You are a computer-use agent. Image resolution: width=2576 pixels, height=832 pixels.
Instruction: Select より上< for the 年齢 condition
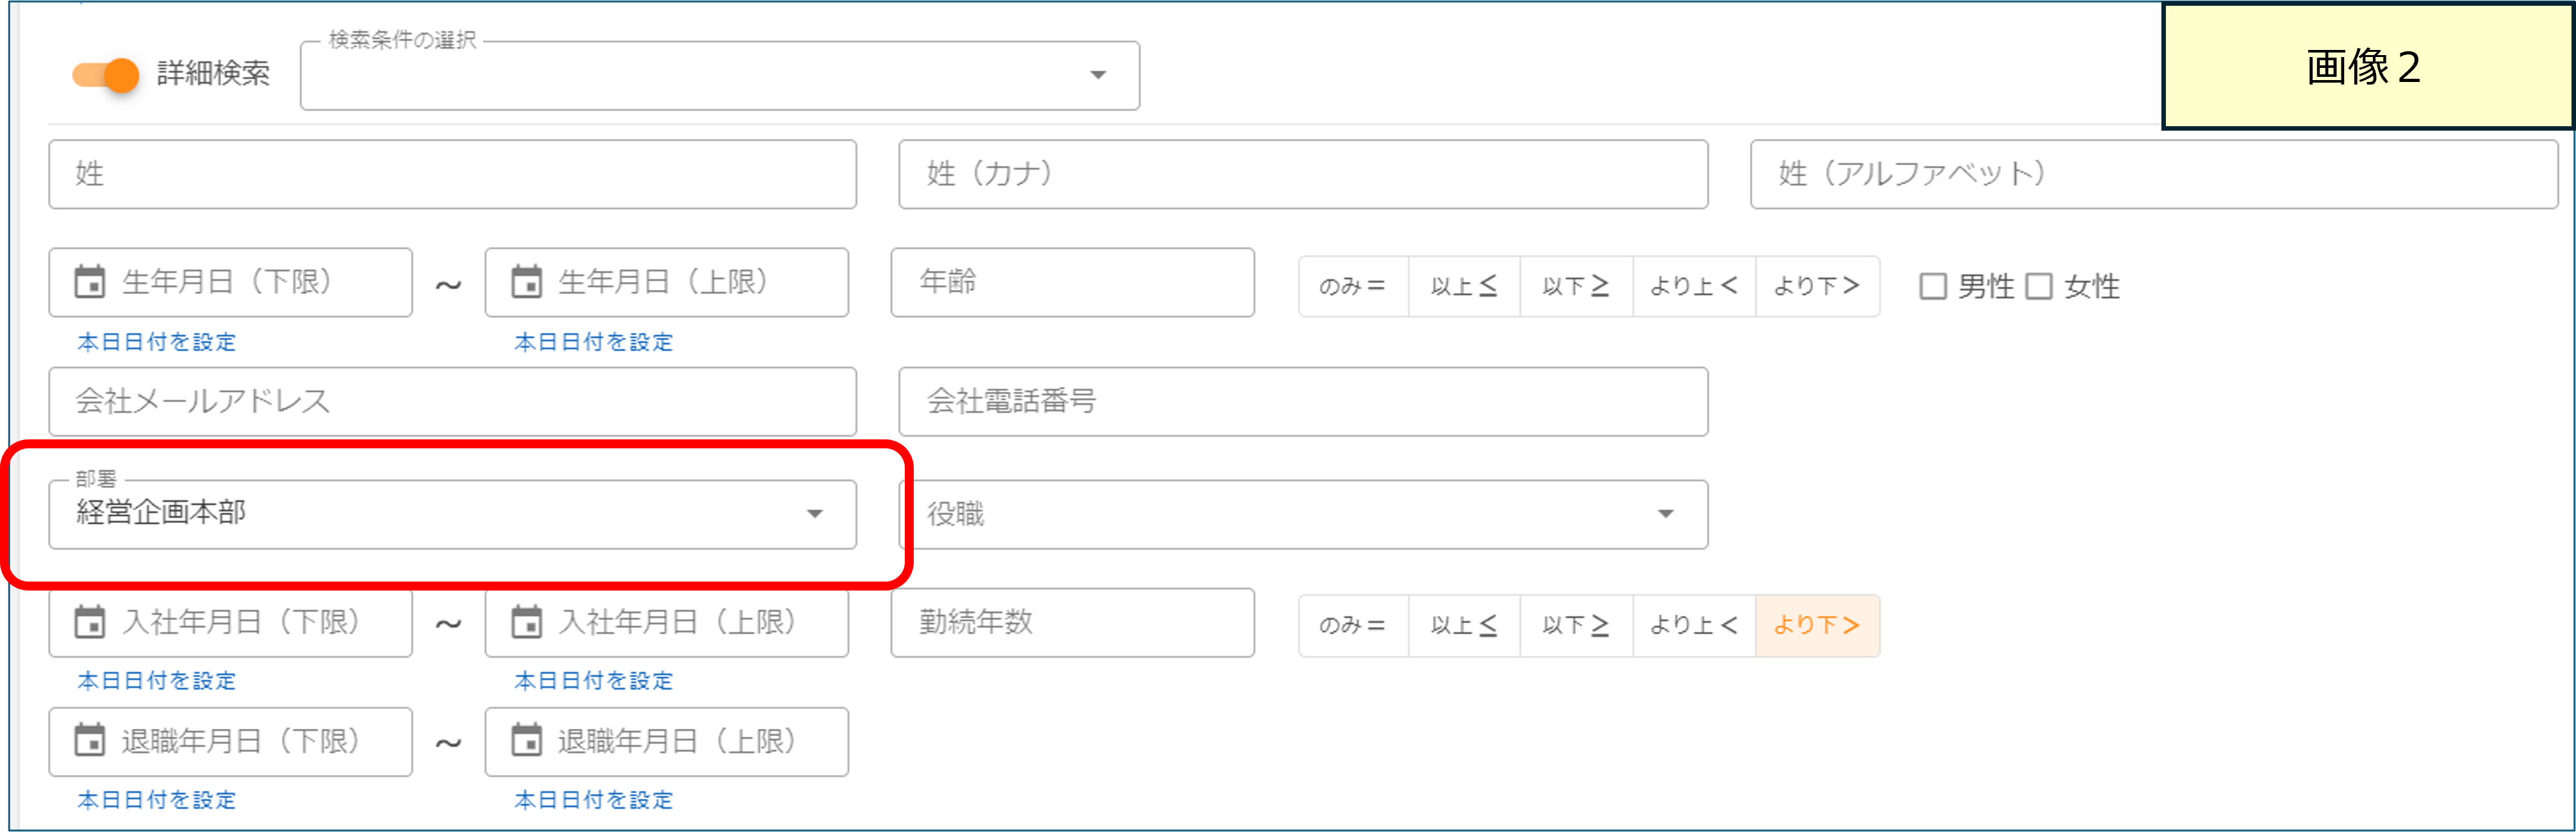pos(1692,285)
